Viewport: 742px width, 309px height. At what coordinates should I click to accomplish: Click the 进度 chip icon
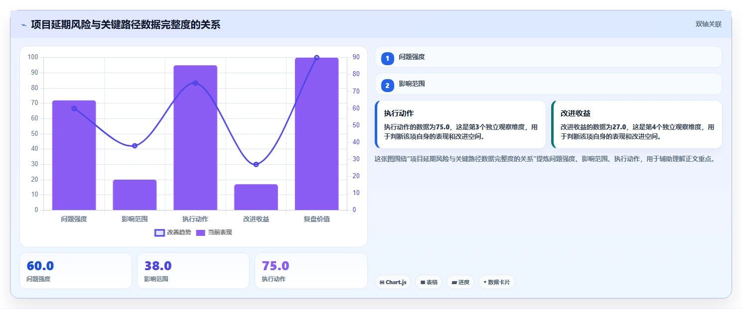[454, 282]
